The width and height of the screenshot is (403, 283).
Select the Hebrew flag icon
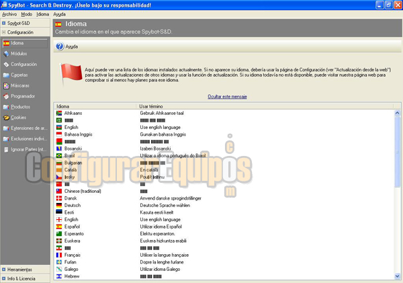coord(59,276)
